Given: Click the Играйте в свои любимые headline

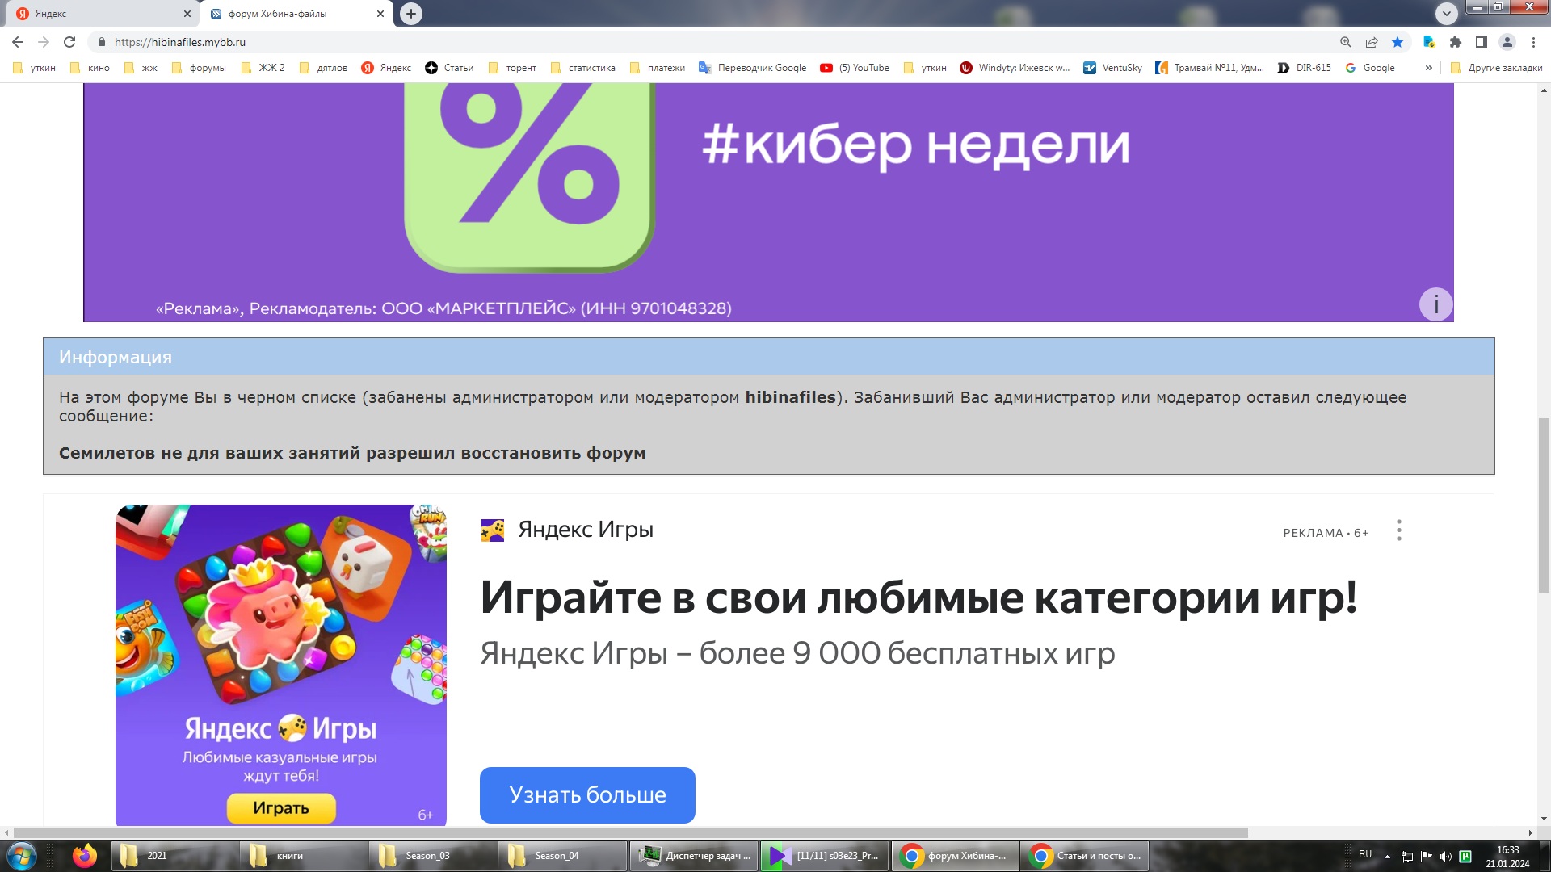Looking at the screenshot, I should [918, 597].
